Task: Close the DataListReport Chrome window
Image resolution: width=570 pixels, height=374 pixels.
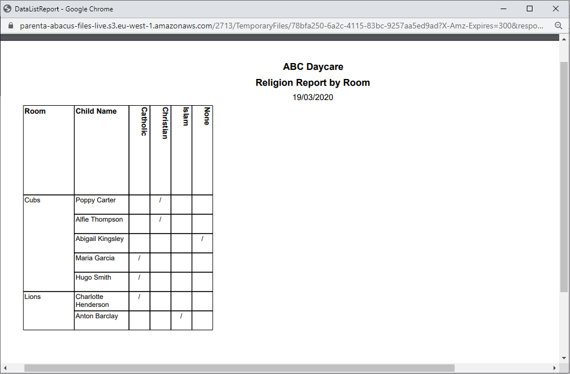Action: [x=556, y=9]
